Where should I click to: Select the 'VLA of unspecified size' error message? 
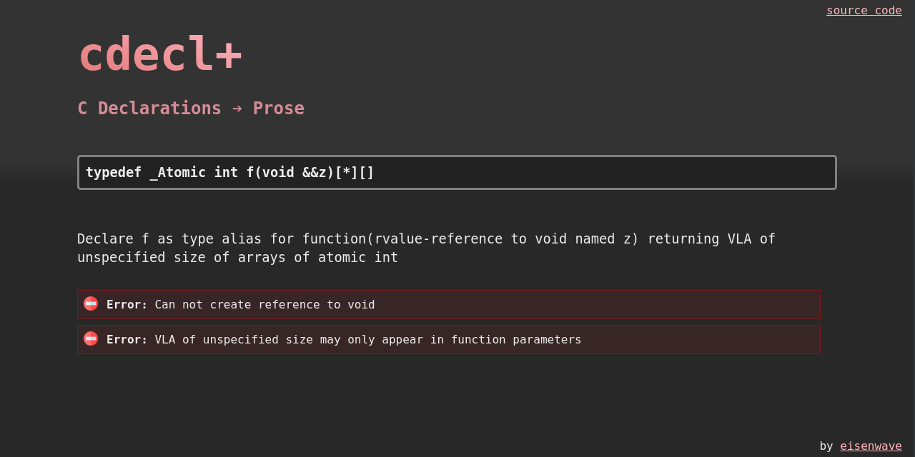tap(367, 340)
